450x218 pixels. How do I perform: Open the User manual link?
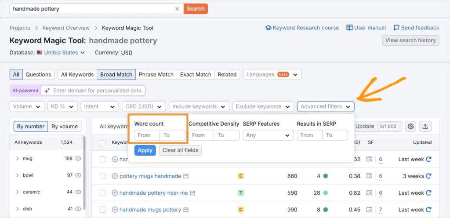coord(366,28)
